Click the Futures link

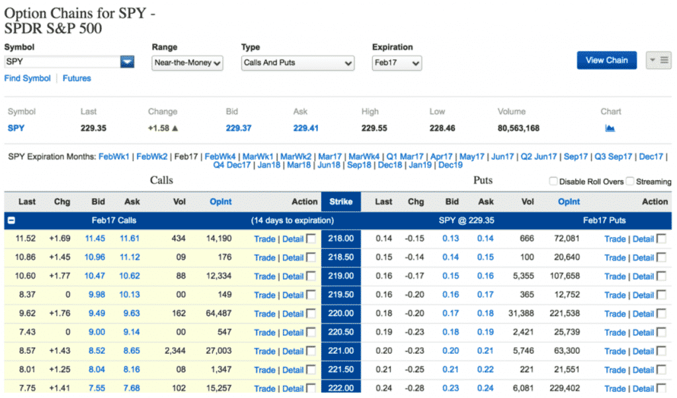[x=77, y=78]
